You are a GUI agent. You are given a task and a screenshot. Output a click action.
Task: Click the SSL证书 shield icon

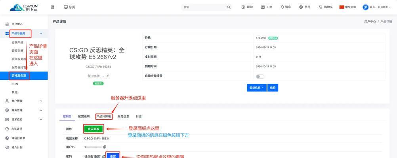7,129
